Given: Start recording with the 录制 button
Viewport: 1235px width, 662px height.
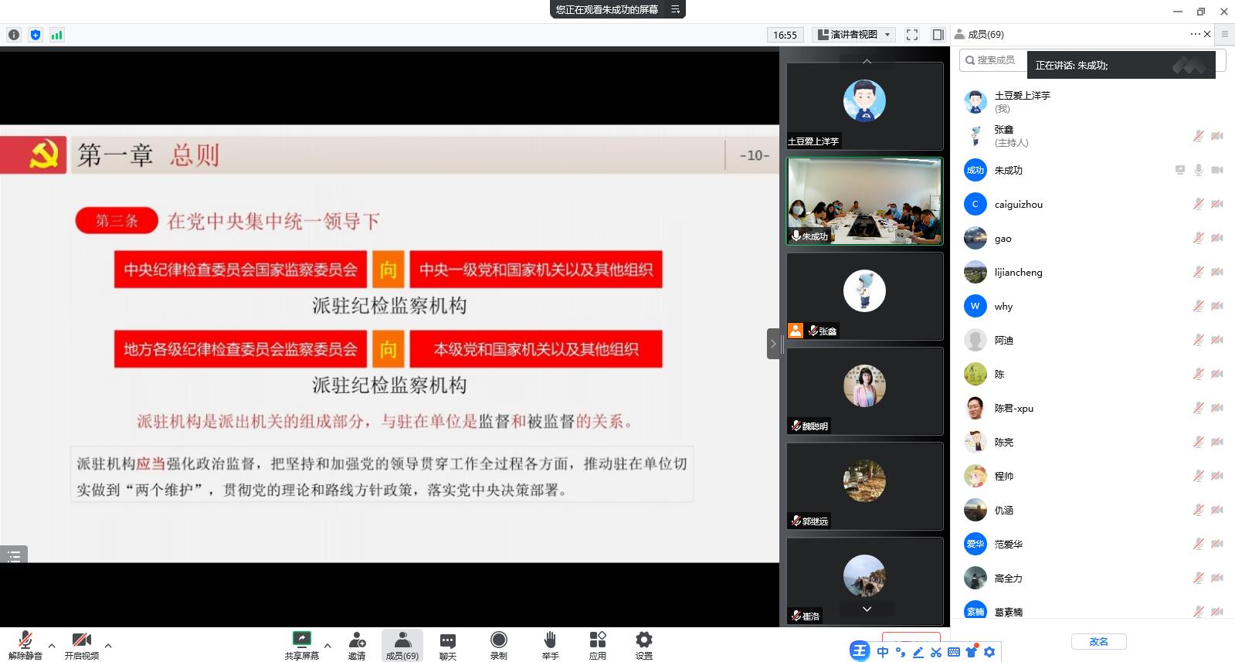Looking at the screenshot, I should point(498,644).
